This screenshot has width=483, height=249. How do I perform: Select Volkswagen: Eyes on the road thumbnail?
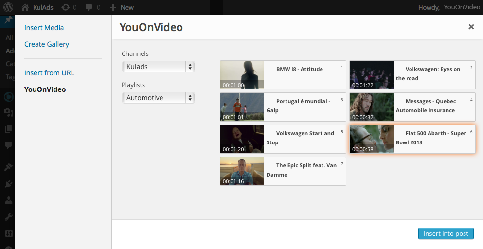372,75
